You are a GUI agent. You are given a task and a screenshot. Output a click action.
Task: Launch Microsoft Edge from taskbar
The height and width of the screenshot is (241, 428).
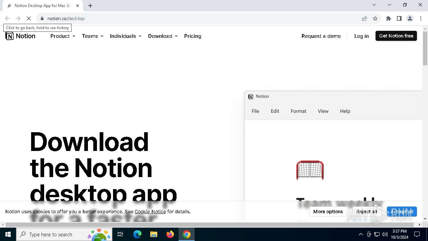click(x=137, y=234)
